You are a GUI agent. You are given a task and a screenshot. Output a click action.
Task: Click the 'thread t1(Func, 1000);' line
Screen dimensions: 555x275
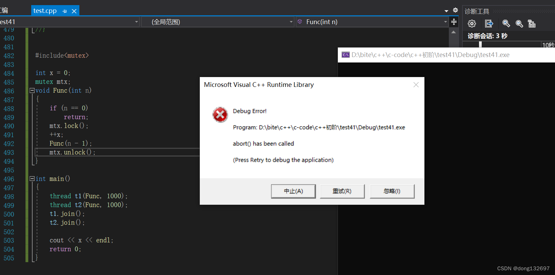(89, 196)
